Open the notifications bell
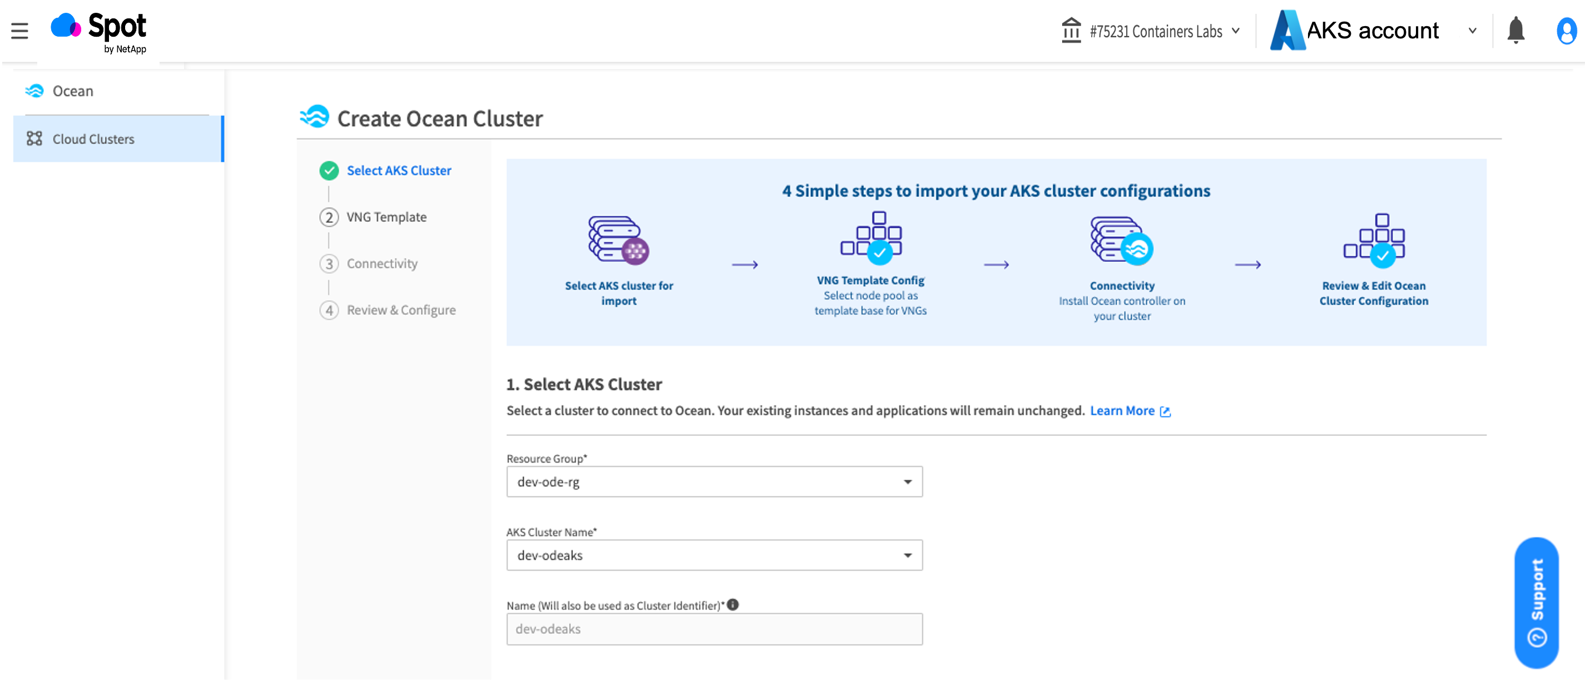 1515,30
